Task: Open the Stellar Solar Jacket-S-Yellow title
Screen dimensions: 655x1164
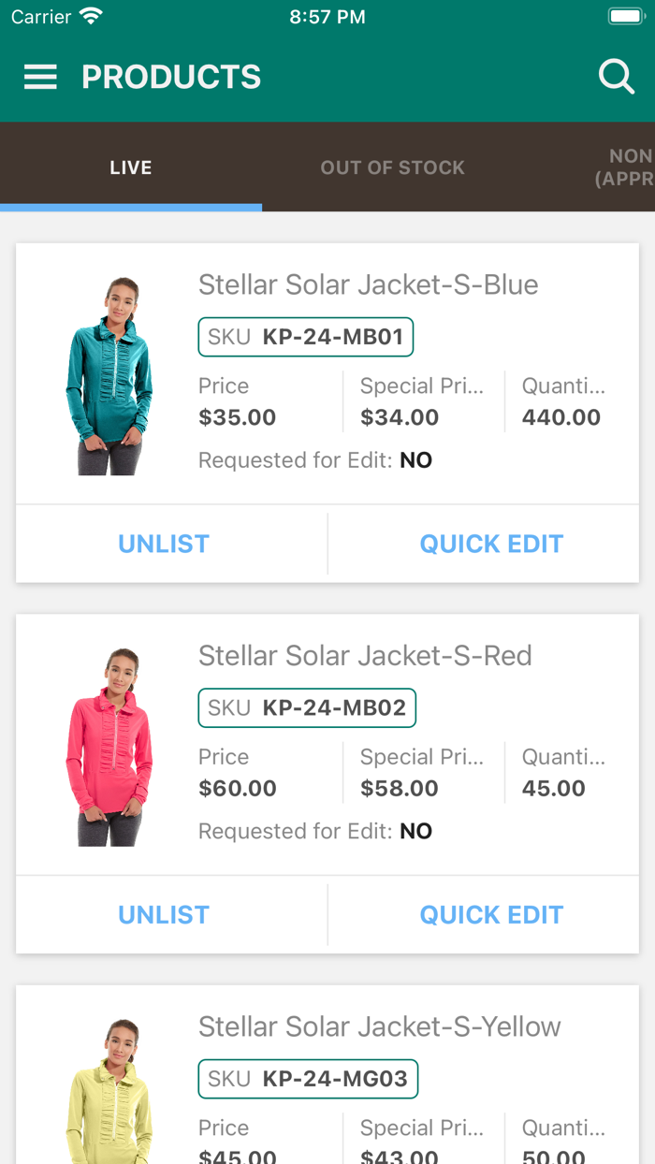Action: (378, 1026)
